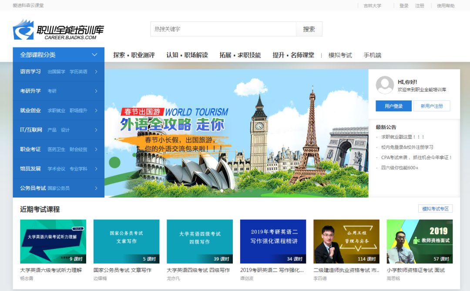Expand the IT/互联网 category arrow
The height and width of the screenshot is (291, 470).
[x=96, y=130]
